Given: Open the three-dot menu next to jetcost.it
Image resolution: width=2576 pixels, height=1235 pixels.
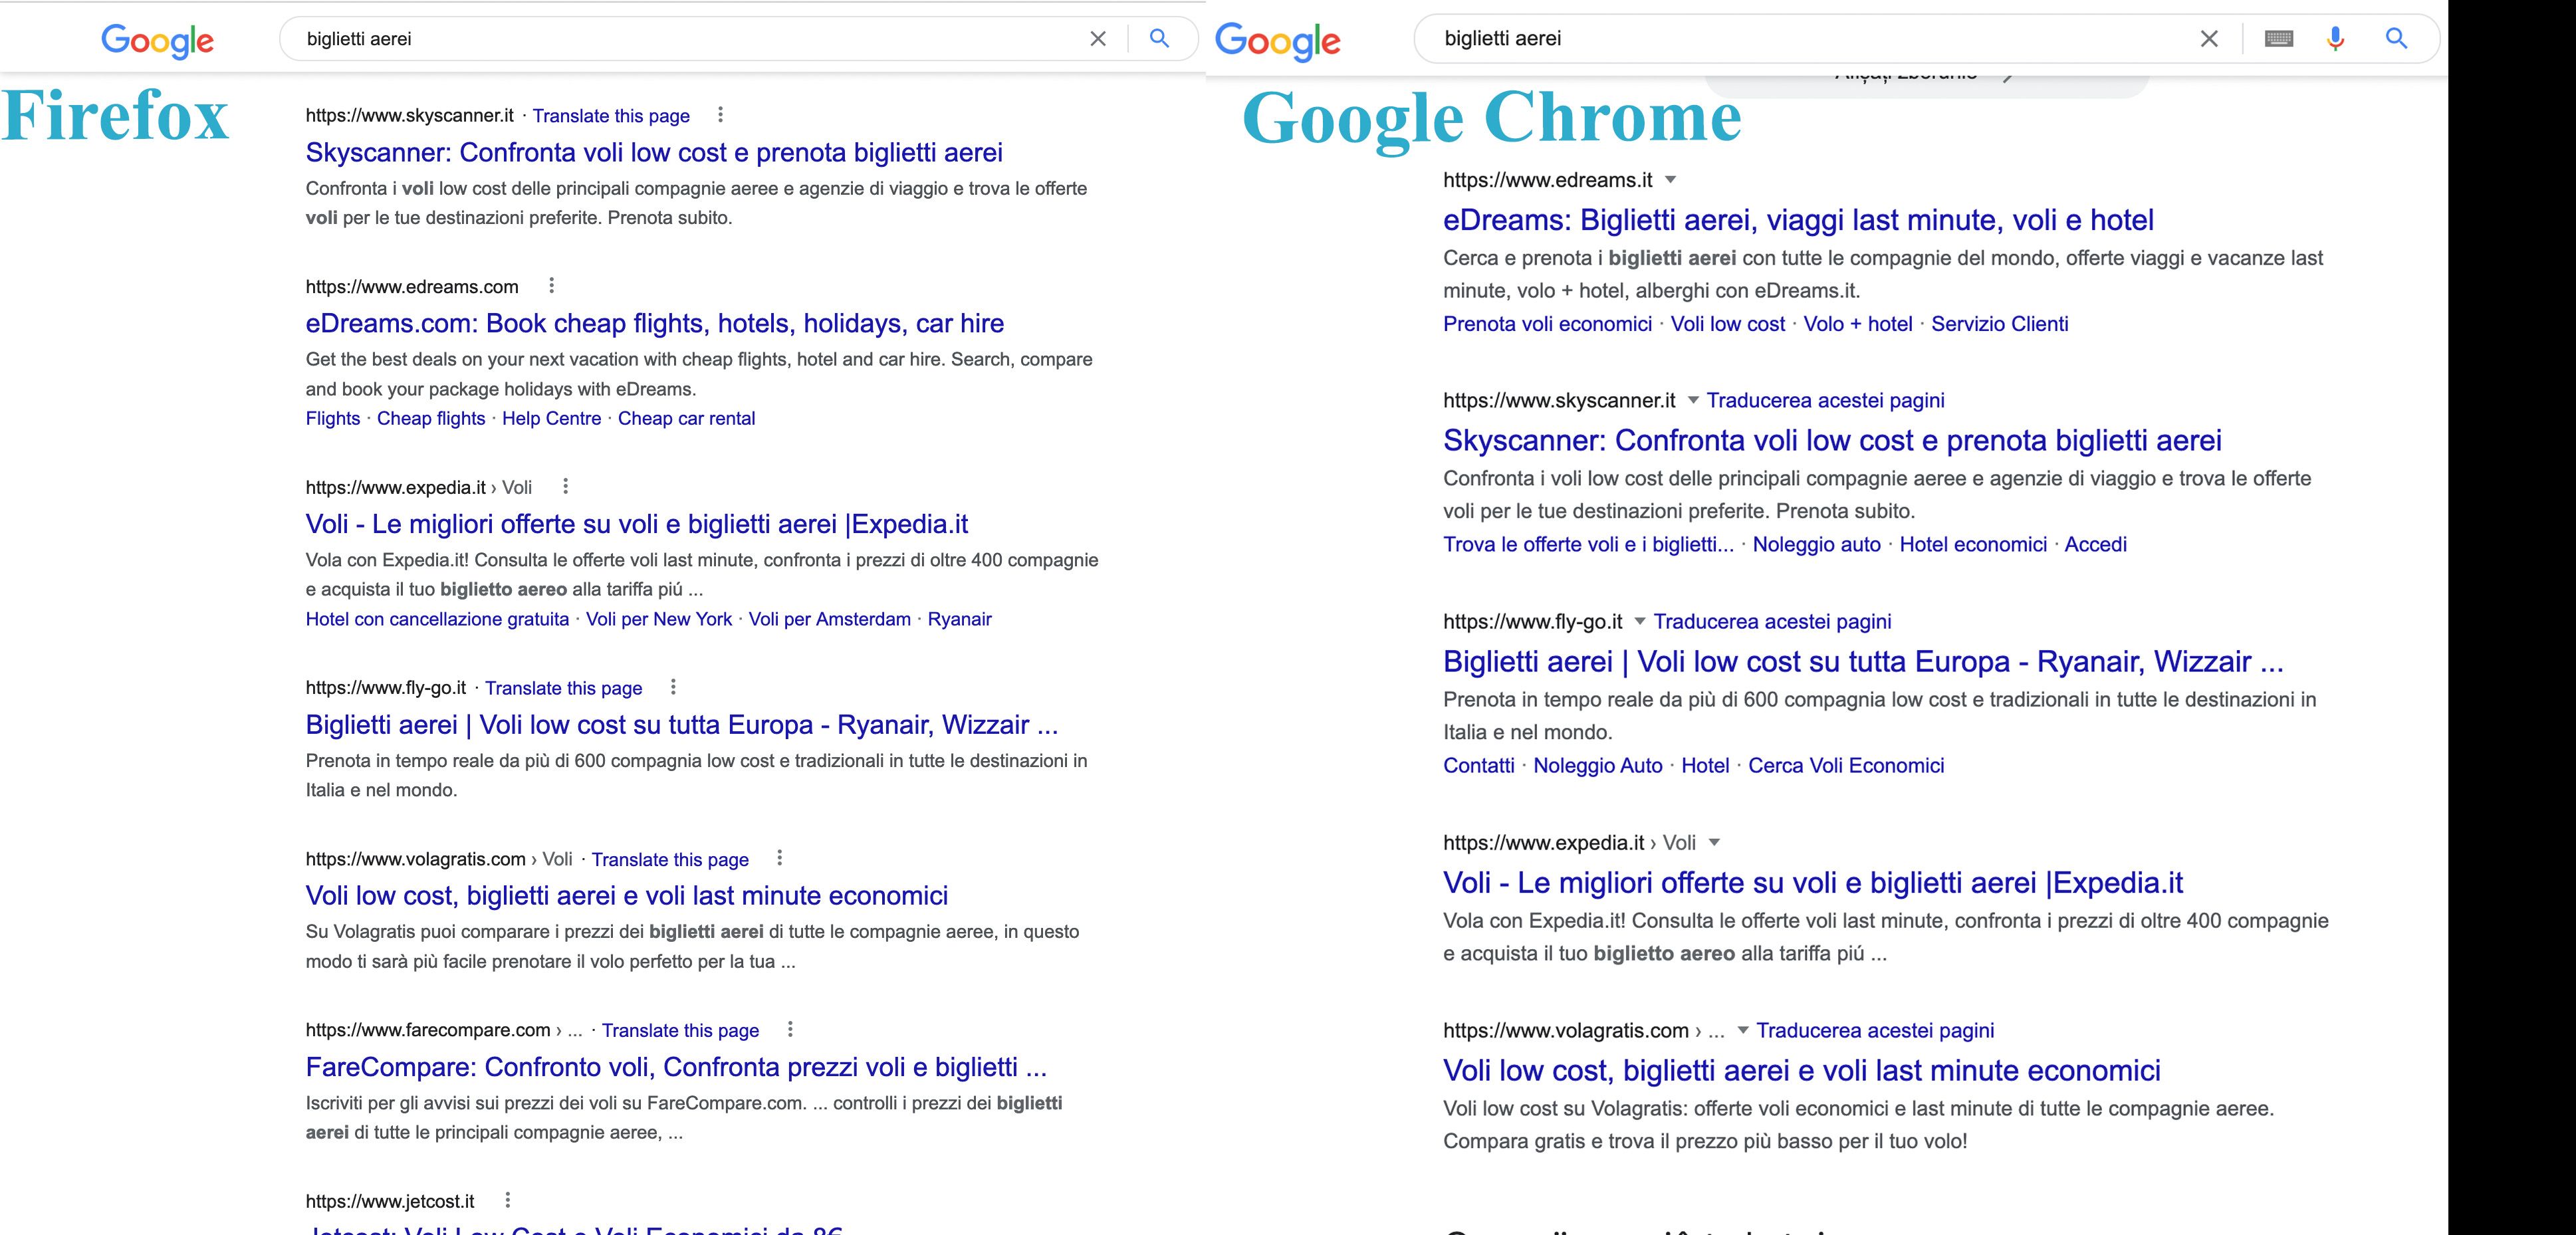Looking at the screenshot, I should [x=507, y=1200].
